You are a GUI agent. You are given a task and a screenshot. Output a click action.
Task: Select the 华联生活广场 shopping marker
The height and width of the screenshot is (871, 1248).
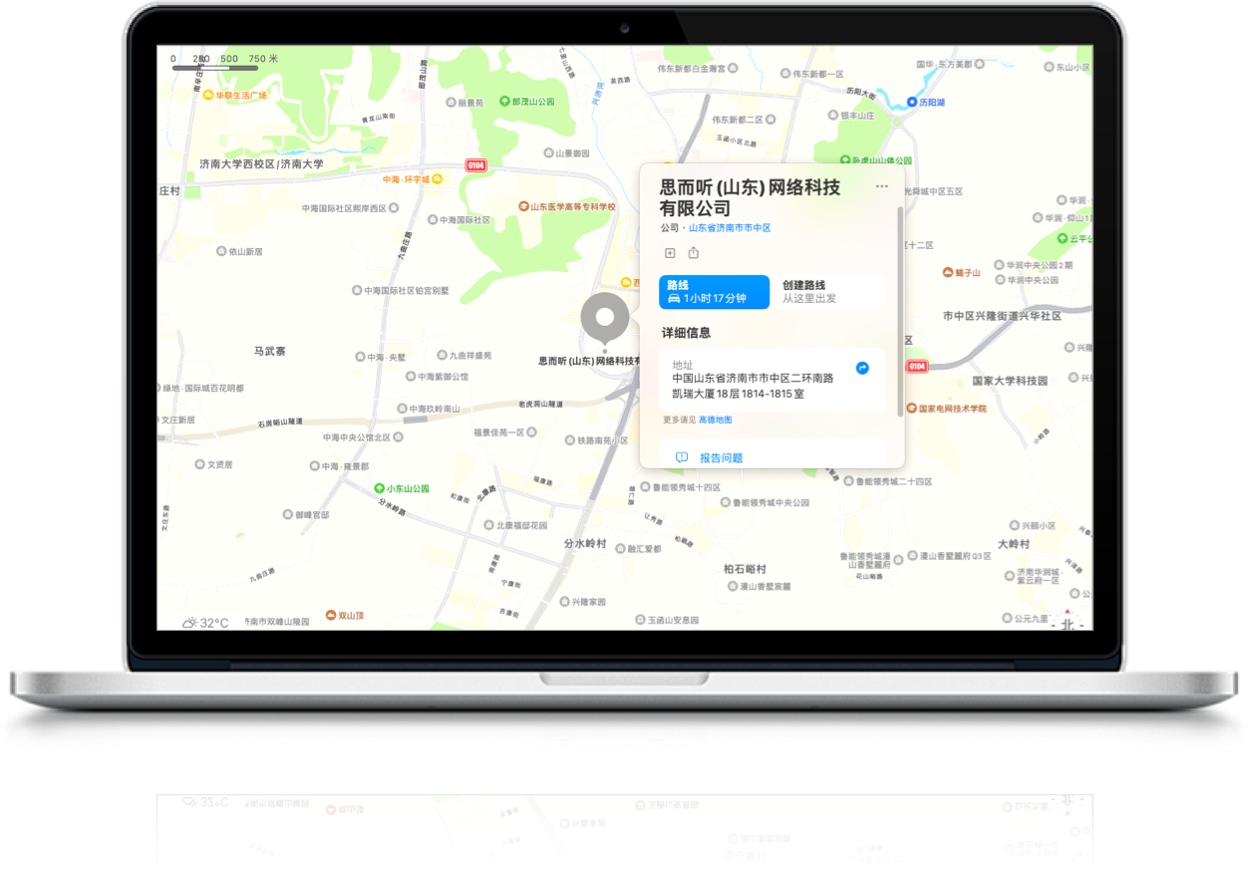[x=207, y=96]
